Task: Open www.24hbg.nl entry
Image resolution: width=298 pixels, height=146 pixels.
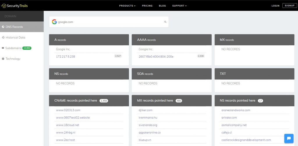Action: point(65,133)
